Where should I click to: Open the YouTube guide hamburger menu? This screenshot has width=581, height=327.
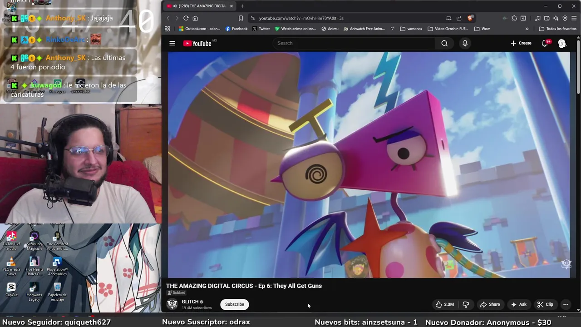tap(172, 43)
